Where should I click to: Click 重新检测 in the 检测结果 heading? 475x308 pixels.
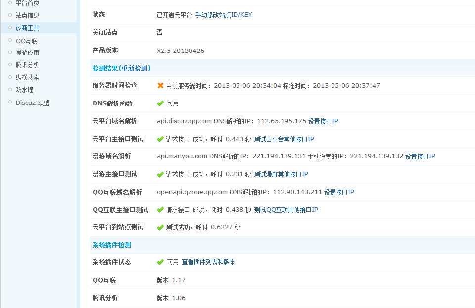click(134, 68)
